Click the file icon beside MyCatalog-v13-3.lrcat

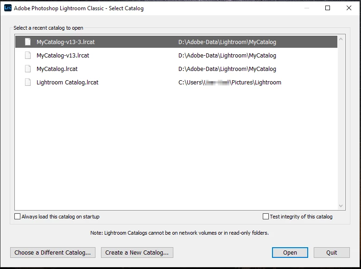pos(28,42)
